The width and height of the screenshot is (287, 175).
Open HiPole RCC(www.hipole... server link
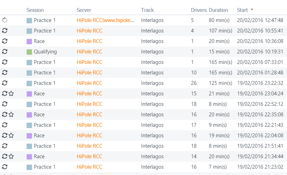(x=106, y=20)
